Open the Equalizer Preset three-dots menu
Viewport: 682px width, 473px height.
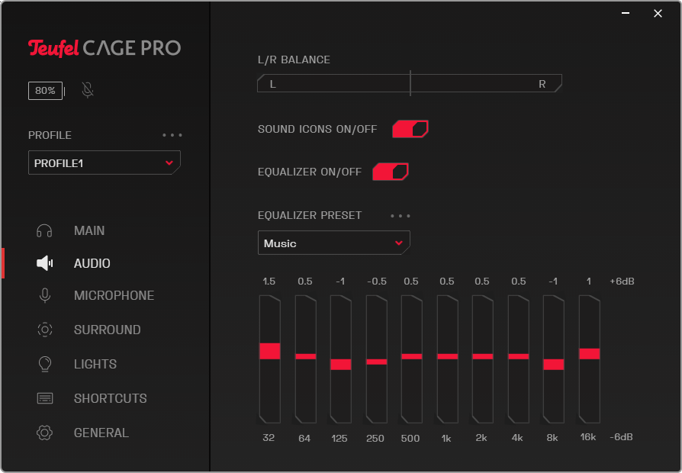[x=401, y=216]
